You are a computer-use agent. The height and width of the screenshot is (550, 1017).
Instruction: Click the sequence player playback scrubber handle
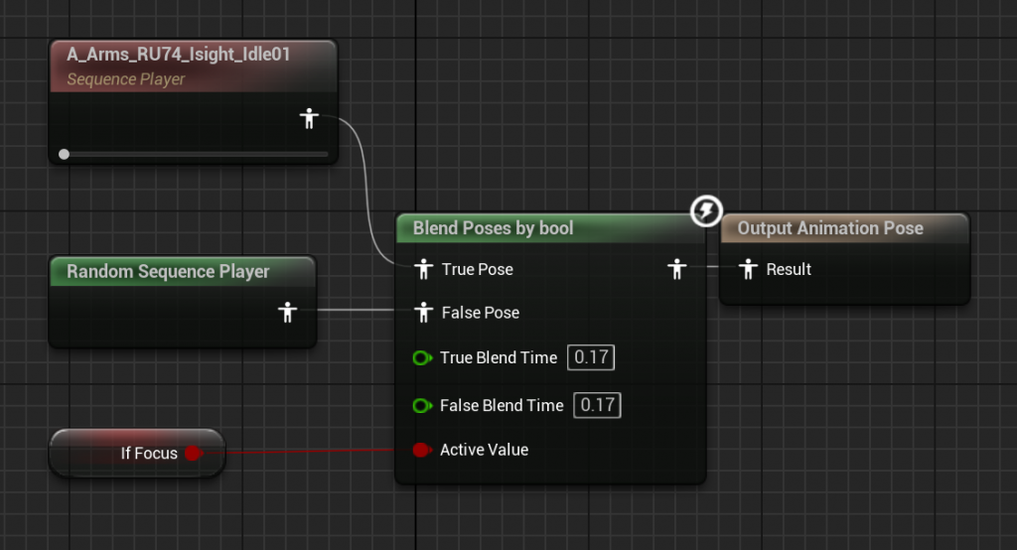tap(64, 154)
